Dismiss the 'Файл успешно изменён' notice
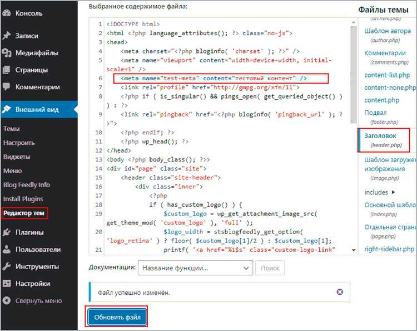The image size is (417, 331). [340, 292]
